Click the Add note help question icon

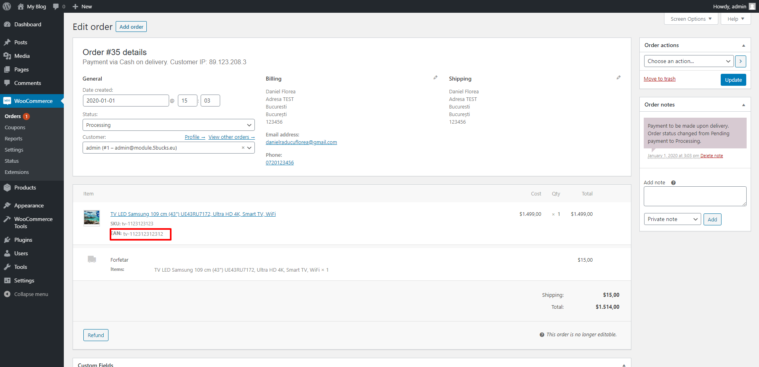tap(673, 183)
